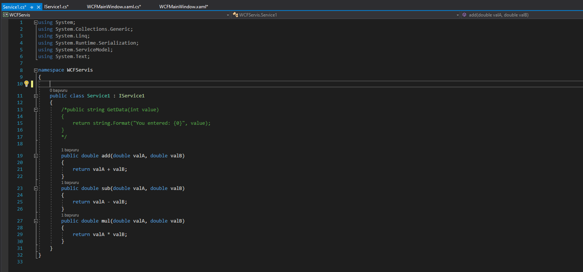Screen dimensions: 583x272
Task: Collapse the namespace WCFServis block
Action: tap(36, 70)
